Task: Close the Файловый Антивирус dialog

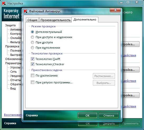Action: (115, 10)
